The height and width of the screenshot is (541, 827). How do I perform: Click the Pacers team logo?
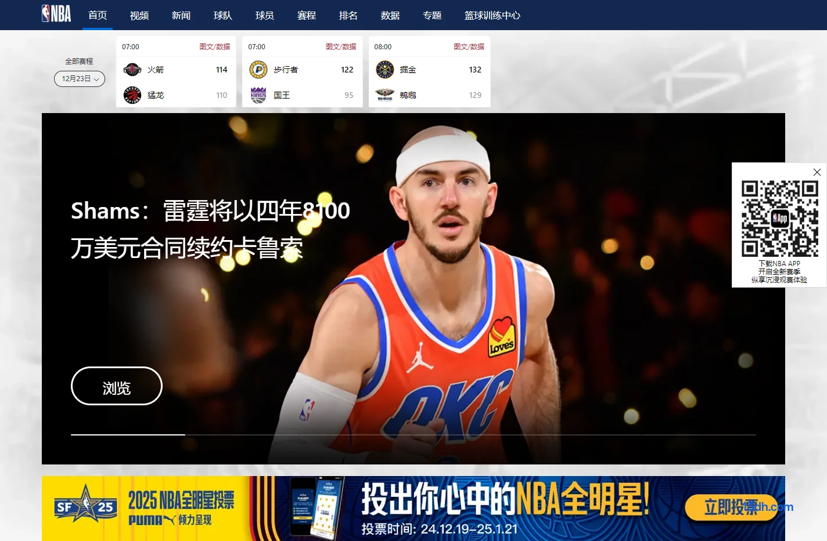coord(258,70)
